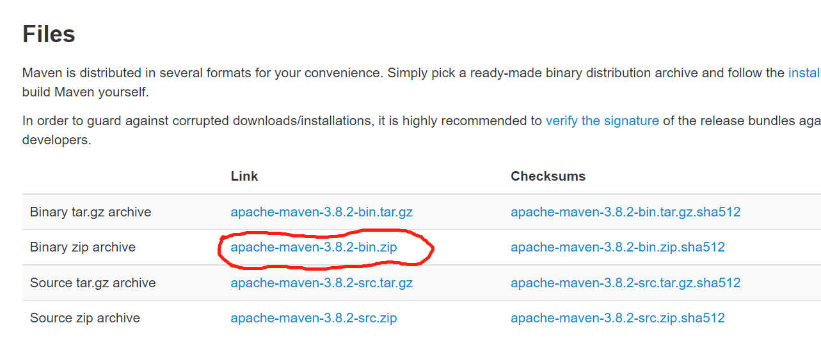Click the 'Binary tar.gz archive' row label
Viewport: 821px width, 353px height.
pyautogui.click(x=90, y=212)
